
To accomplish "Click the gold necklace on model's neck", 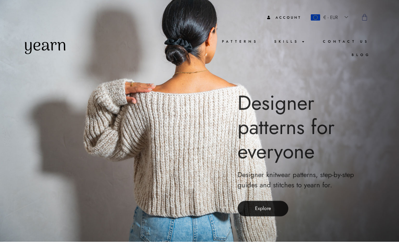I will pos(191,73).
